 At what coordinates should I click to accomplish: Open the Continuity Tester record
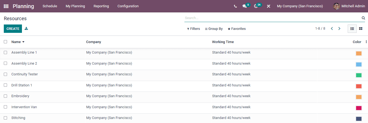pyautogui.click(x=25, y=74)
